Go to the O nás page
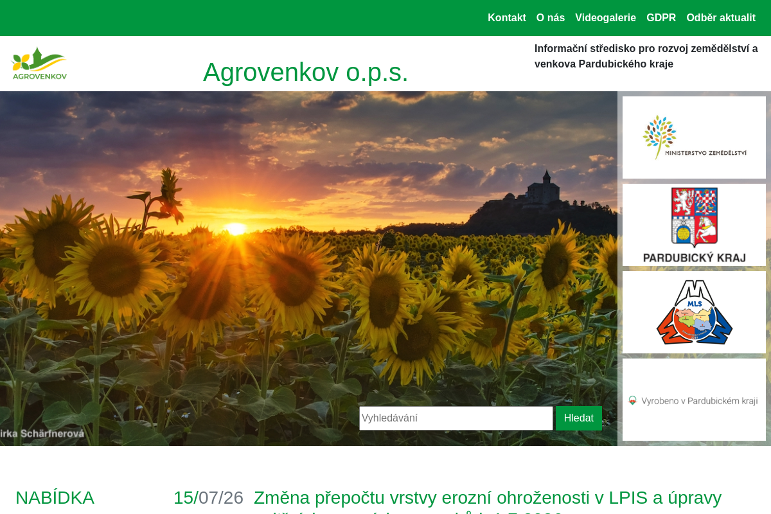 coord(551,18)
